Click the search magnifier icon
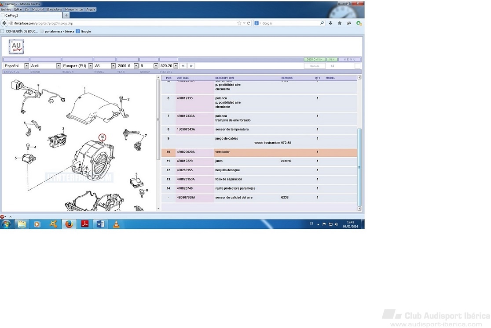 [x=322, y=23]
